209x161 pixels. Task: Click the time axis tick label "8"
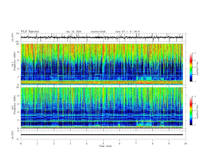click(x=153, y=144)
